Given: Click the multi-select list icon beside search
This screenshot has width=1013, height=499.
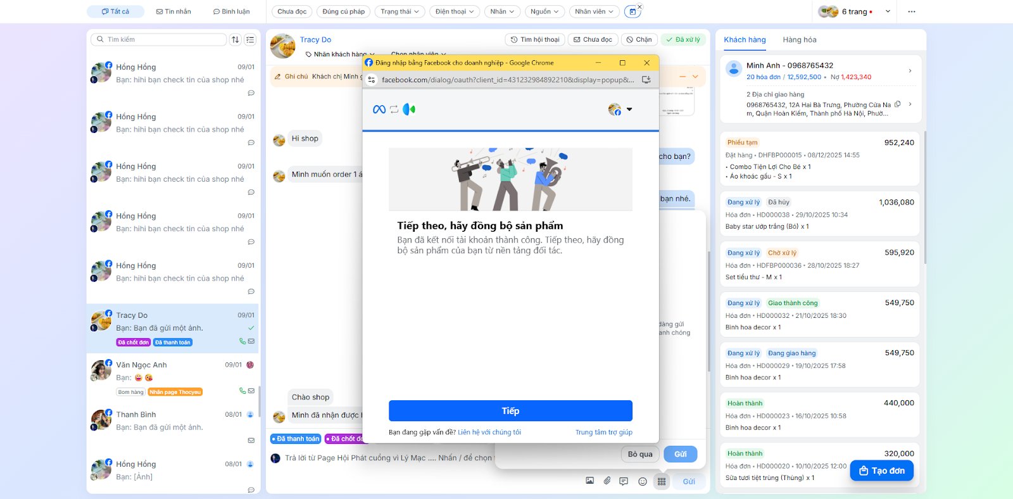Looking at the screenshot, I should click(250, 40).
